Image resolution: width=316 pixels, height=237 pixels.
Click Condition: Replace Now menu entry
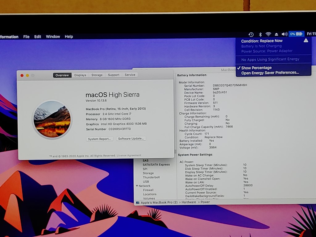[x=262, y=41]
